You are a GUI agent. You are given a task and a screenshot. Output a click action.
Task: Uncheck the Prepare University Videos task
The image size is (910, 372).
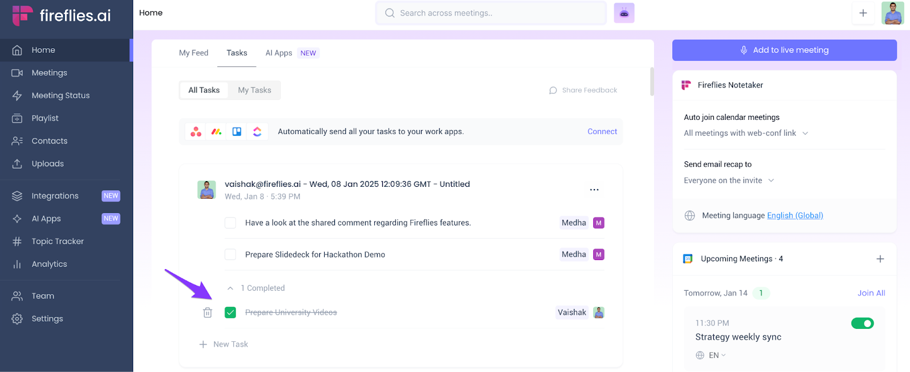tap(230, 312)
